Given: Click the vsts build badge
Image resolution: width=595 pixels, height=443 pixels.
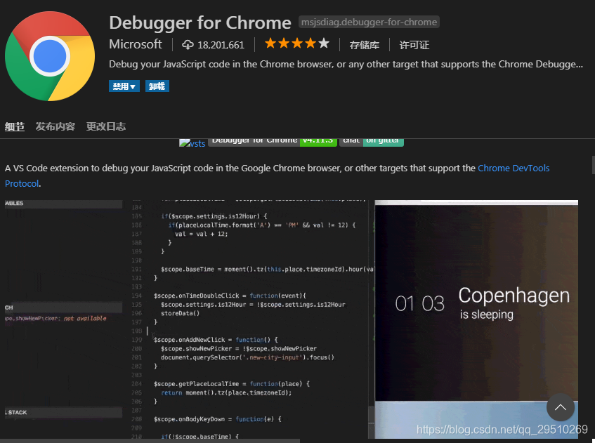Looking at the screenshot, I should [x=192, y=143].
